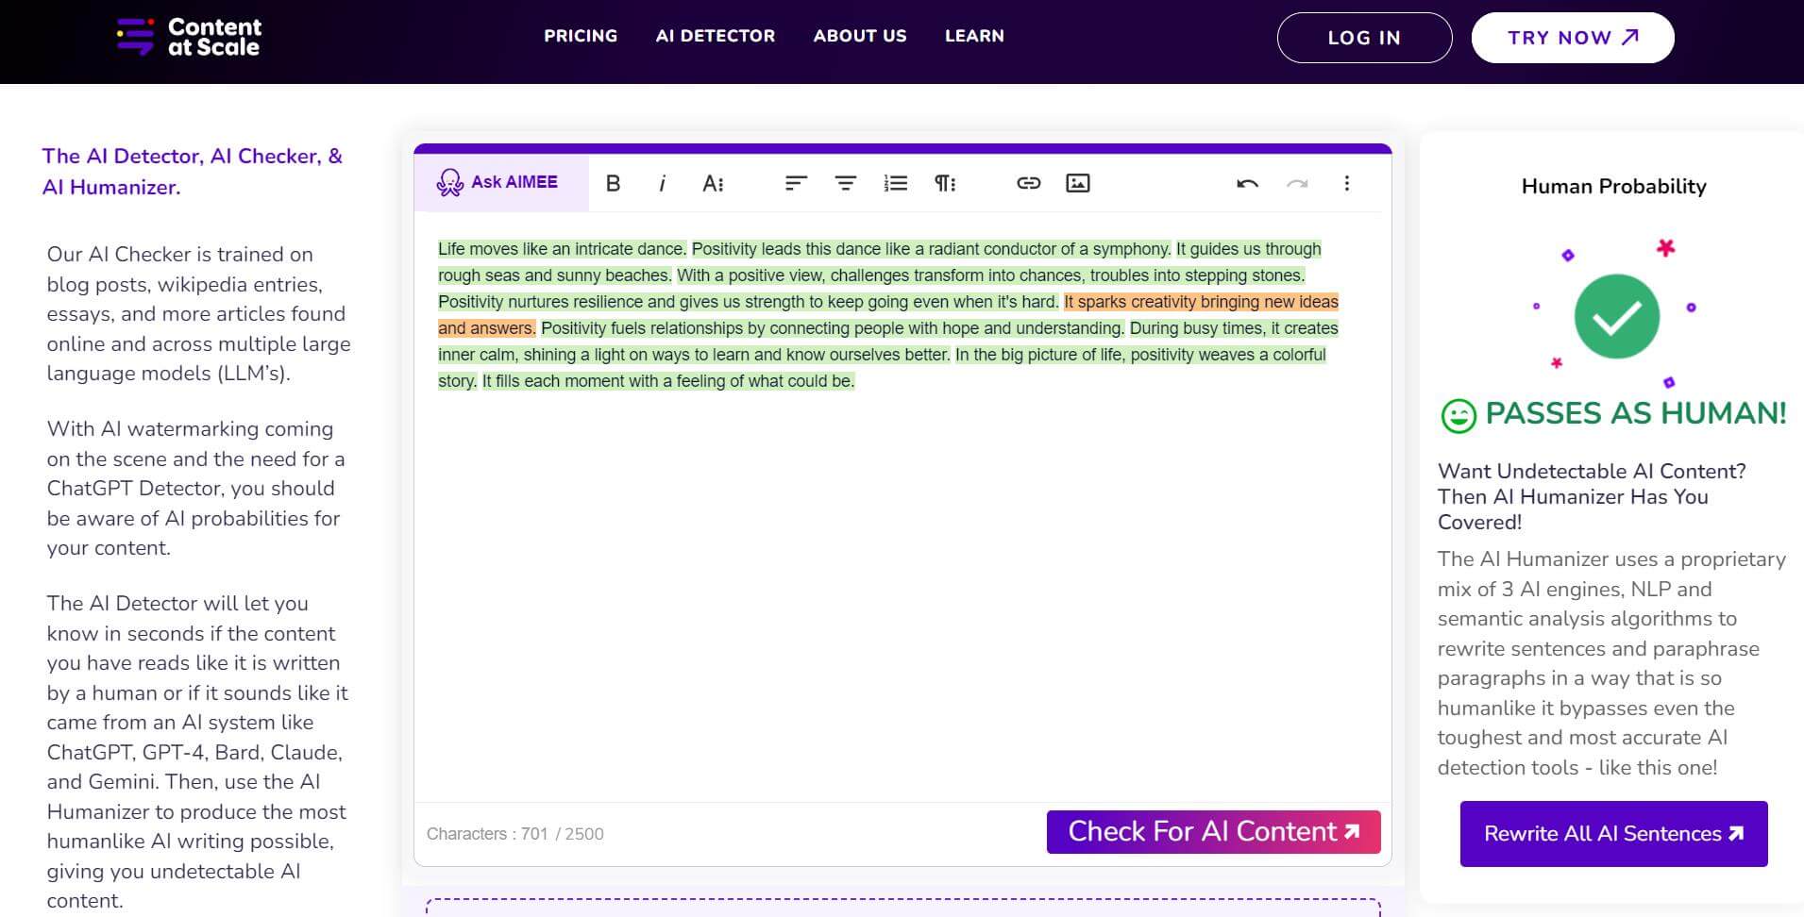Image resolution: width=1804 pixels, height=917 pixels.
Task: Click the Human Probability heading
Action: click(1613, 186)
